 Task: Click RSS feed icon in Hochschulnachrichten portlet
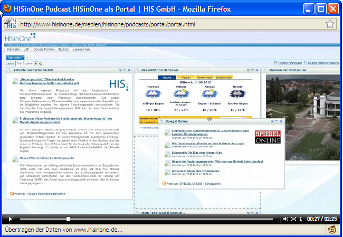point(12,194)
